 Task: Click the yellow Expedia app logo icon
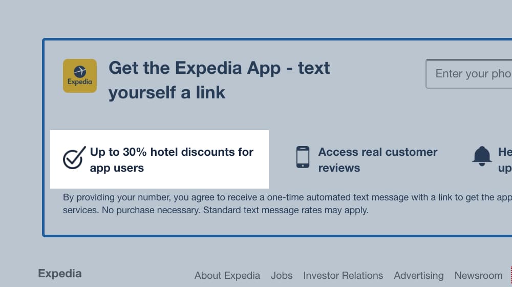pos(80,76)
